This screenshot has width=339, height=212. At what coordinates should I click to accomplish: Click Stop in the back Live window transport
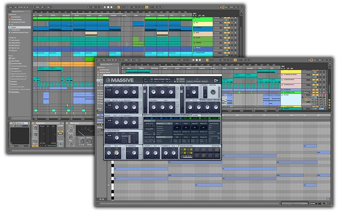pos(108,7)
